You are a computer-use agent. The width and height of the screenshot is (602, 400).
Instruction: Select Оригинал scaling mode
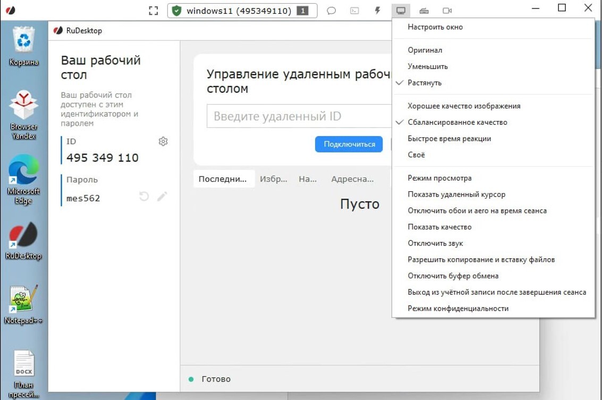click(426, 50)
